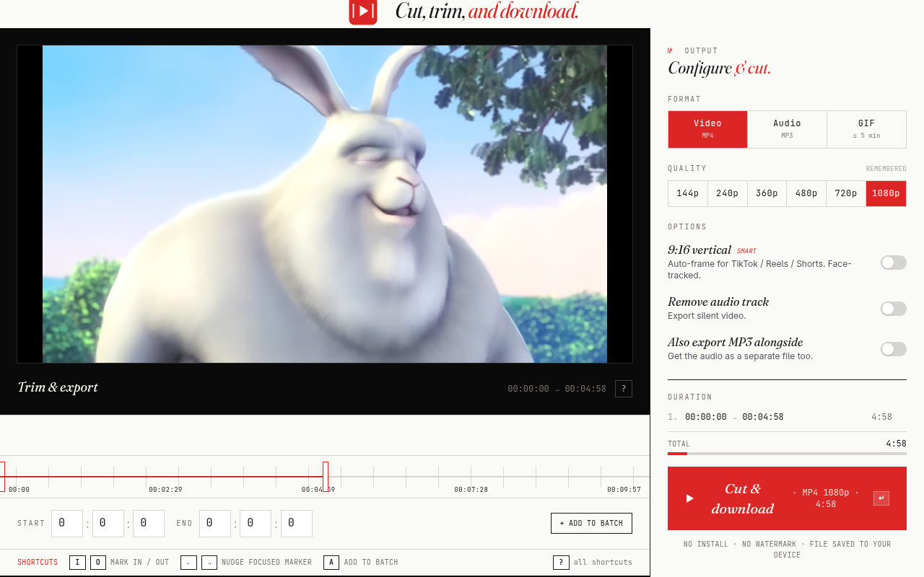Image resolution: width=924 pixels, height=577 pixels.
Task: Set quality to 144p
Action: click(x=688, y=193)
